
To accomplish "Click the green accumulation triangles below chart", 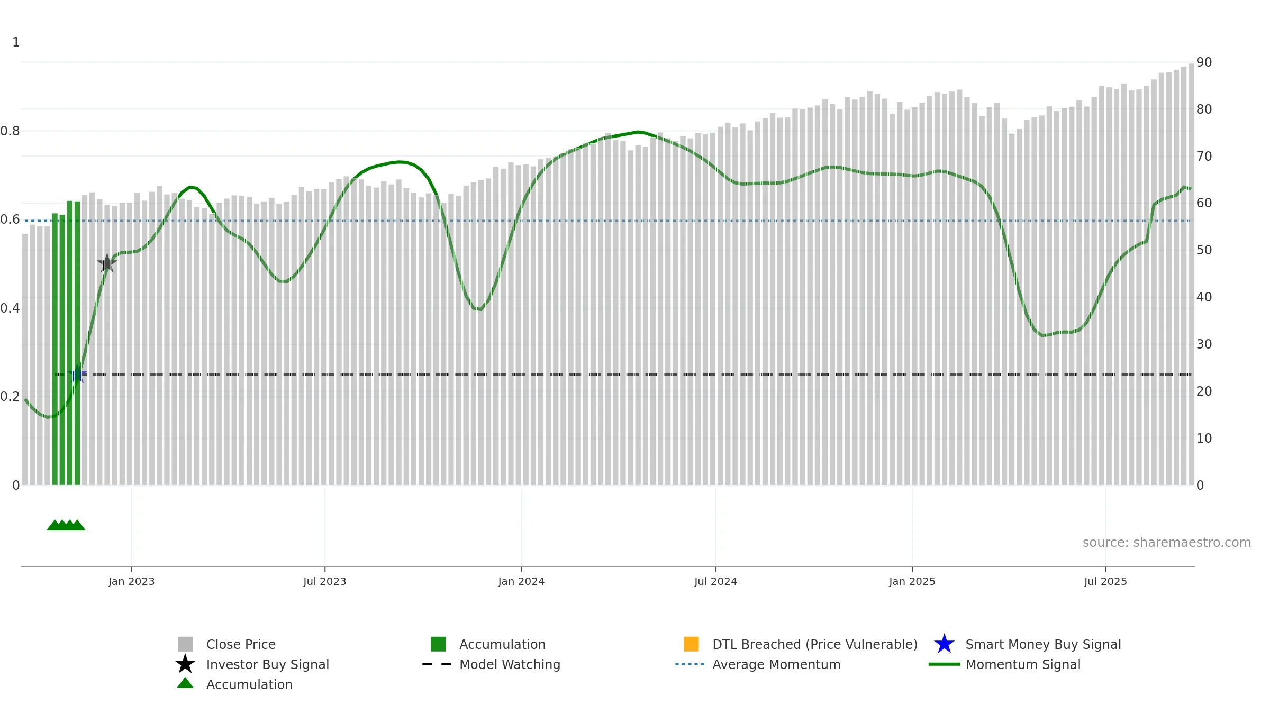I will click(x=66, y=525).
